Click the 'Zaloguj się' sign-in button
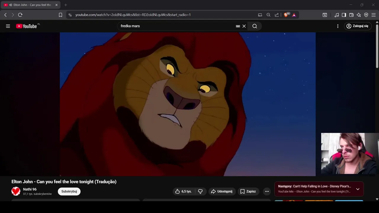 coord(357,26)
